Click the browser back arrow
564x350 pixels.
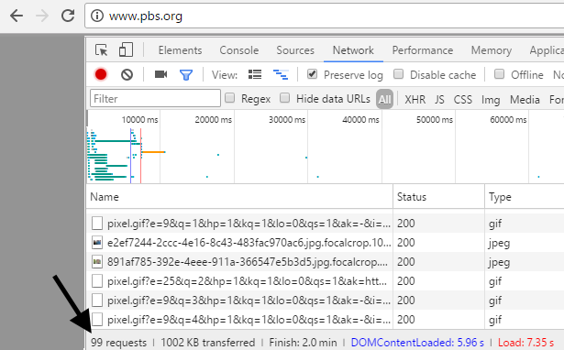pos(17,16)
